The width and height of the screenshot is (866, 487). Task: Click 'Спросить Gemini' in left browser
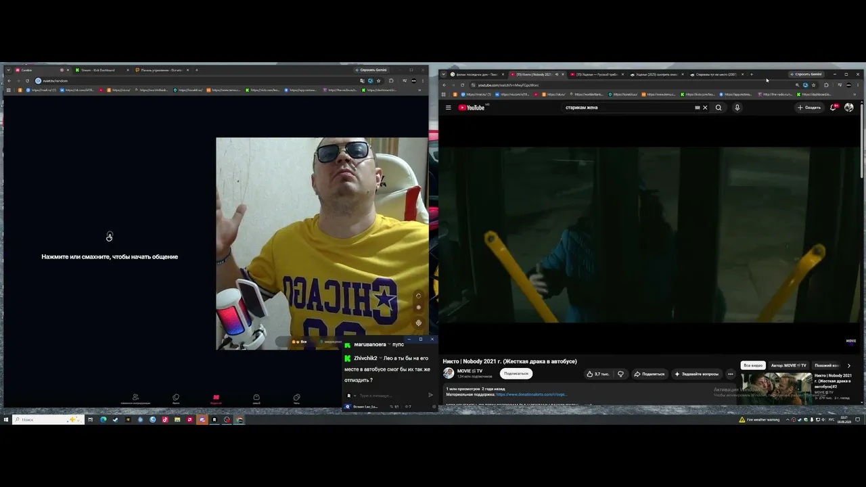pos(371,70)
